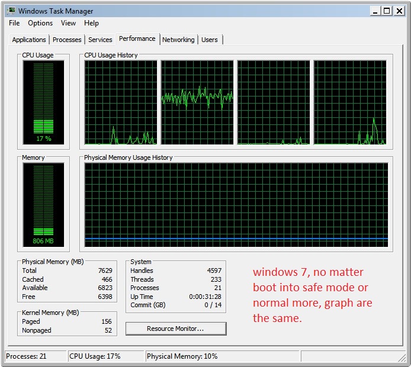Image resolution: width=411 pixels, height=367 pixels.
Task: Switch to the Applications tab
Action: tap(29, 40)
